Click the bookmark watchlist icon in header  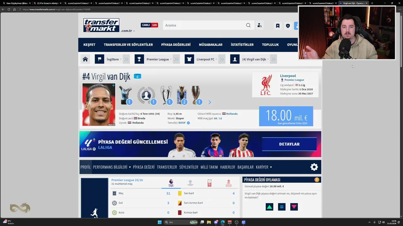(278, 26)
